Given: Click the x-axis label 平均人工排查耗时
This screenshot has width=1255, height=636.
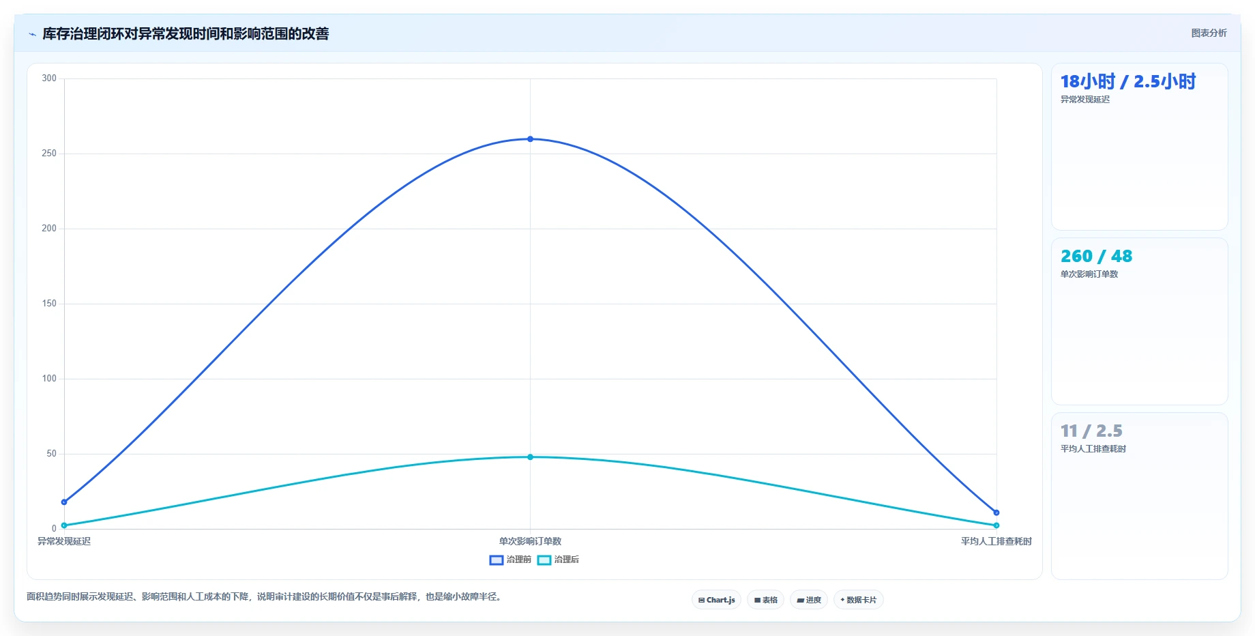Looking at the screenshot, I should tap(996, 541).
